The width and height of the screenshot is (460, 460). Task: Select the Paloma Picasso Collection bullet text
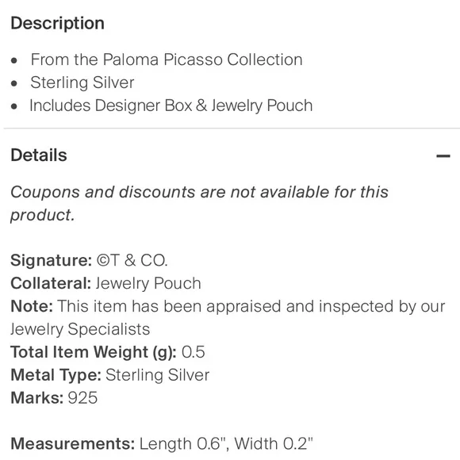click(167, 59)
